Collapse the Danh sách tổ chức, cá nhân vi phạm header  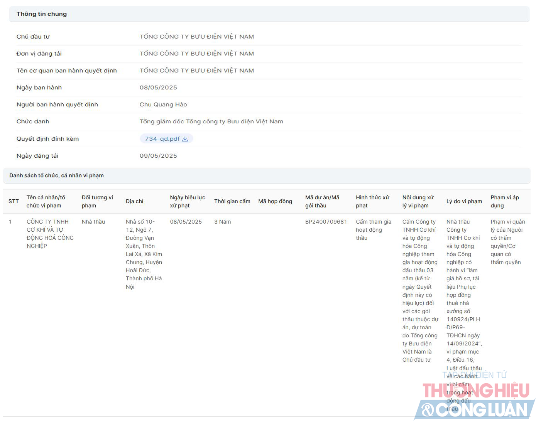tap(56, 175)
